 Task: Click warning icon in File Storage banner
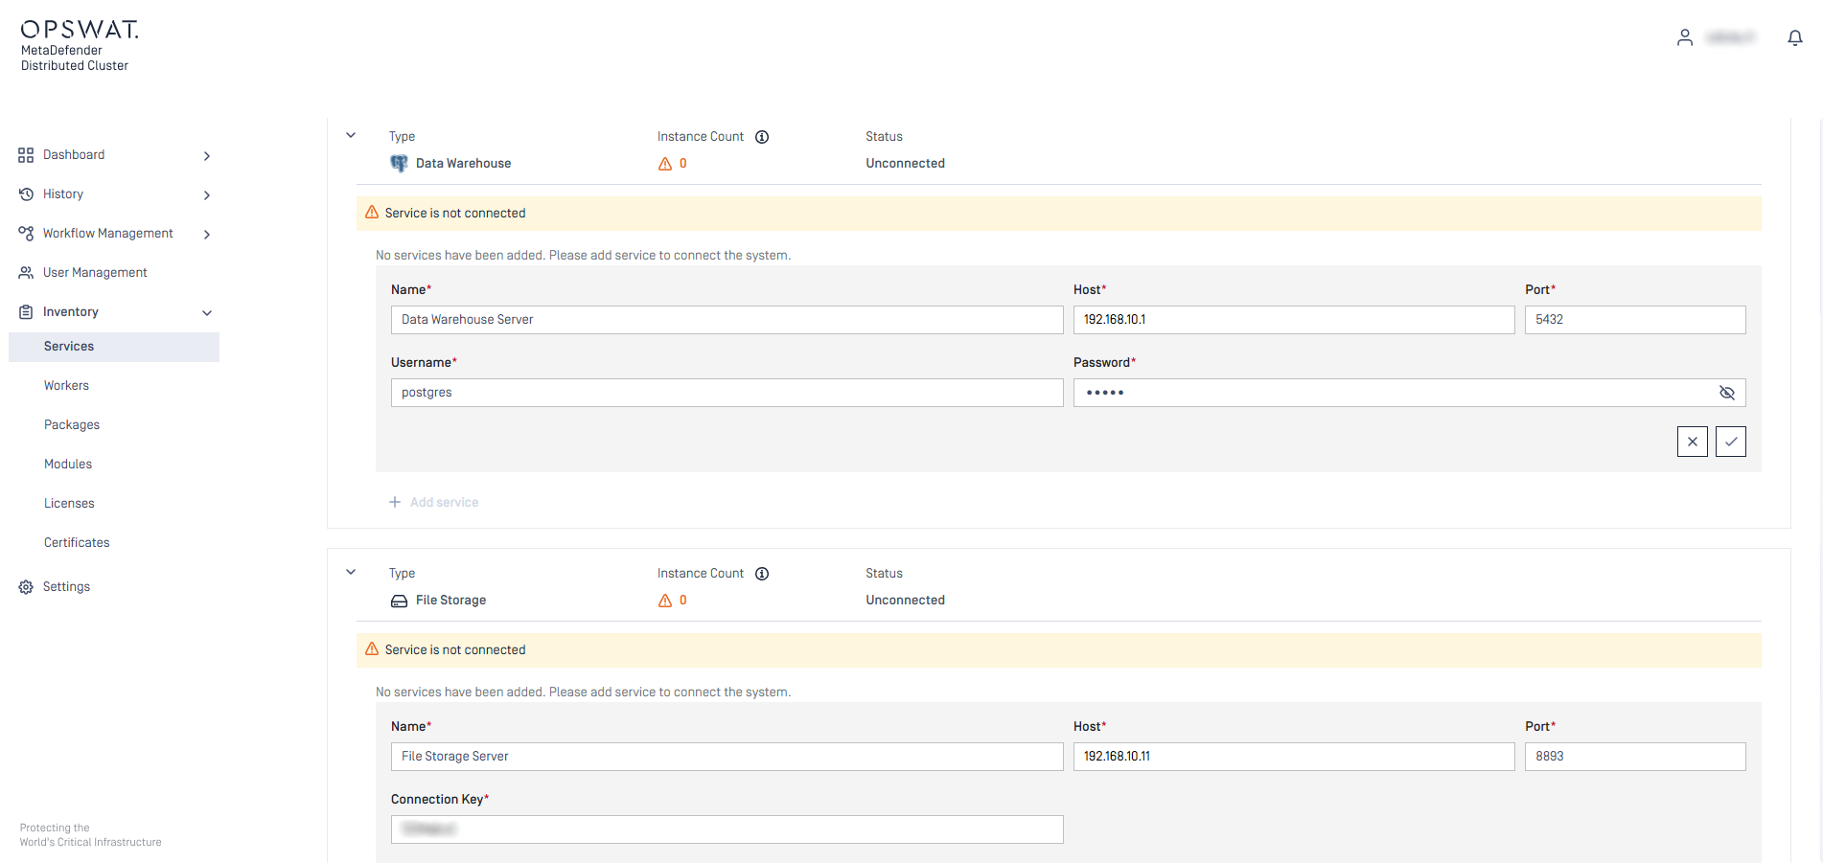click(372, 649)
